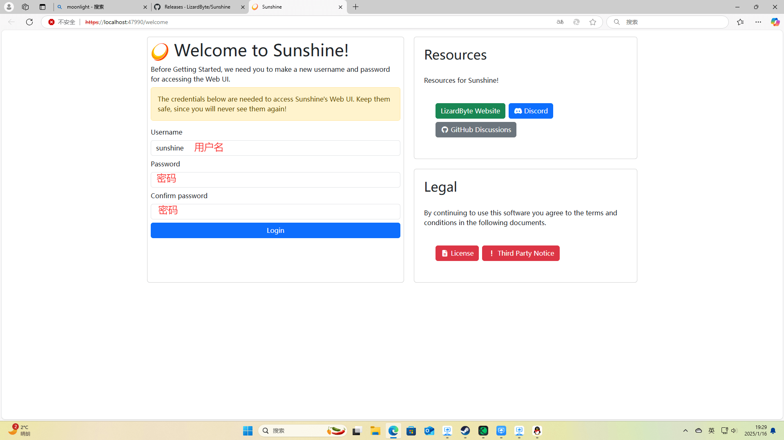Open the browser settings and more menu

tap(758, 22)
